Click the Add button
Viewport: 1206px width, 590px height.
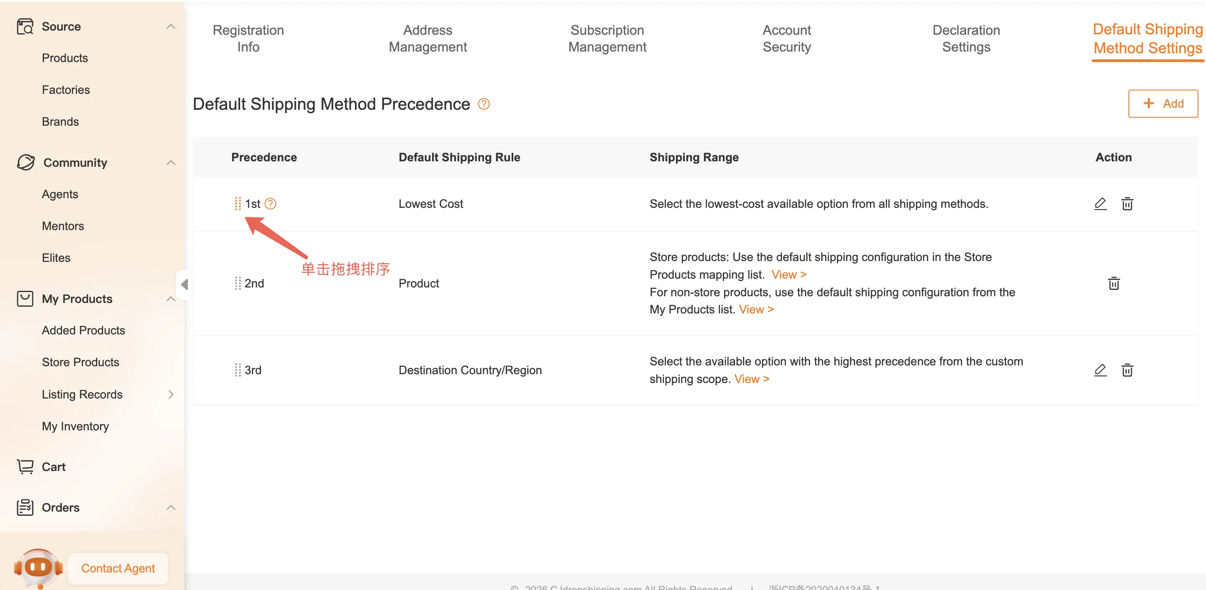tap(1162, 104)
